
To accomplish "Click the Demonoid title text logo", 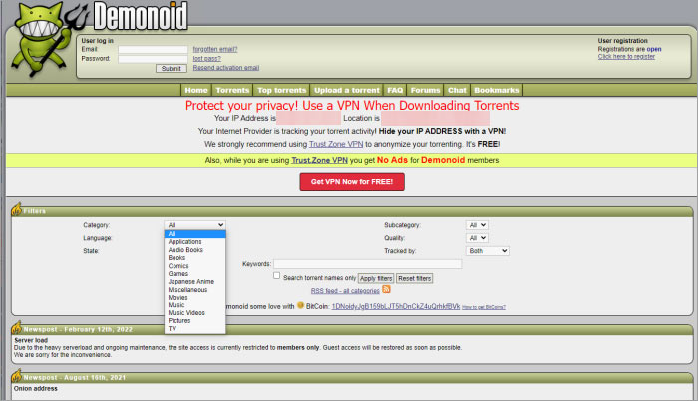I will [141, 16].
